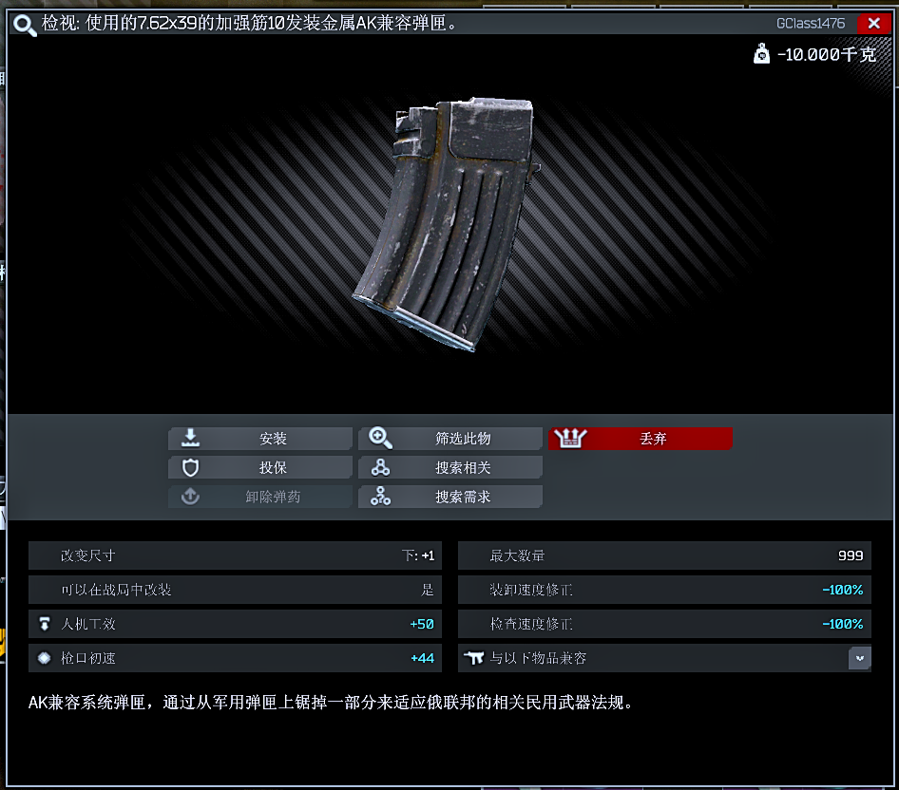Image resolution: width=899 pixels, height=790 pixels.
Task: Click the node icon on 搜索需求
Action: point(380,496)
